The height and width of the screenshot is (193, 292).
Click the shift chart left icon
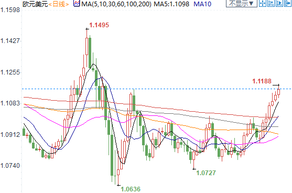pyautogui.click(x=271, y=3)
